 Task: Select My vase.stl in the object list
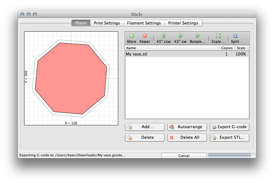click(137, 54)
